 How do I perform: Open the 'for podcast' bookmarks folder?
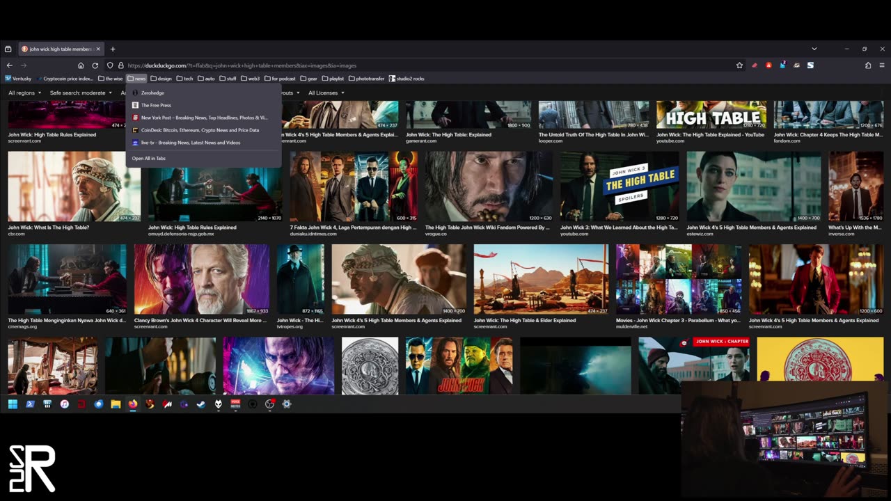(x=280, y=79)
